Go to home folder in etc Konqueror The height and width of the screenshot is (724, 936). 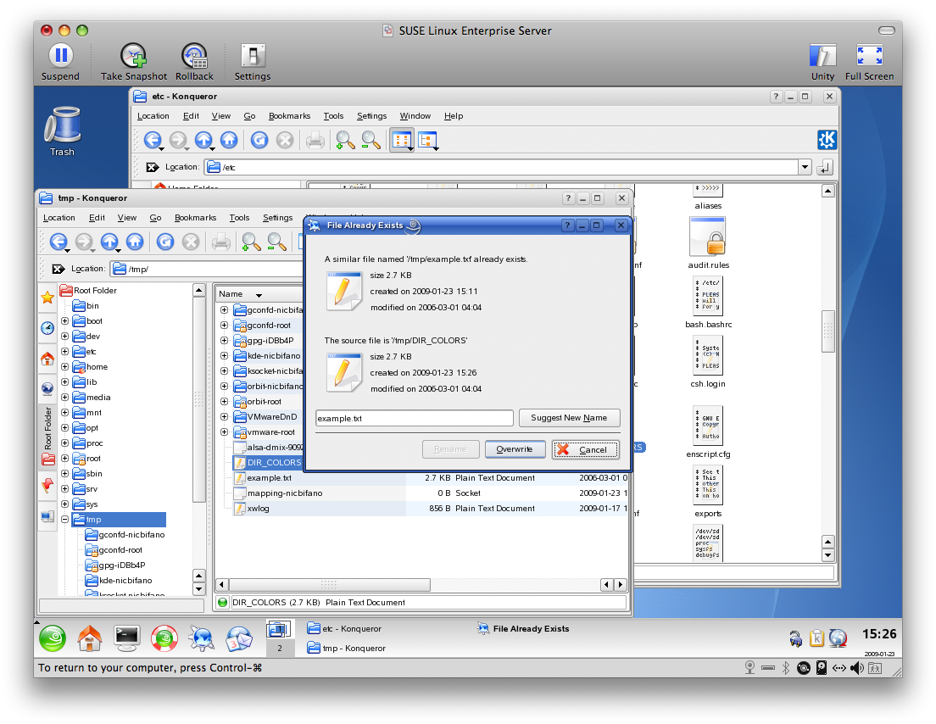(229, 140)
